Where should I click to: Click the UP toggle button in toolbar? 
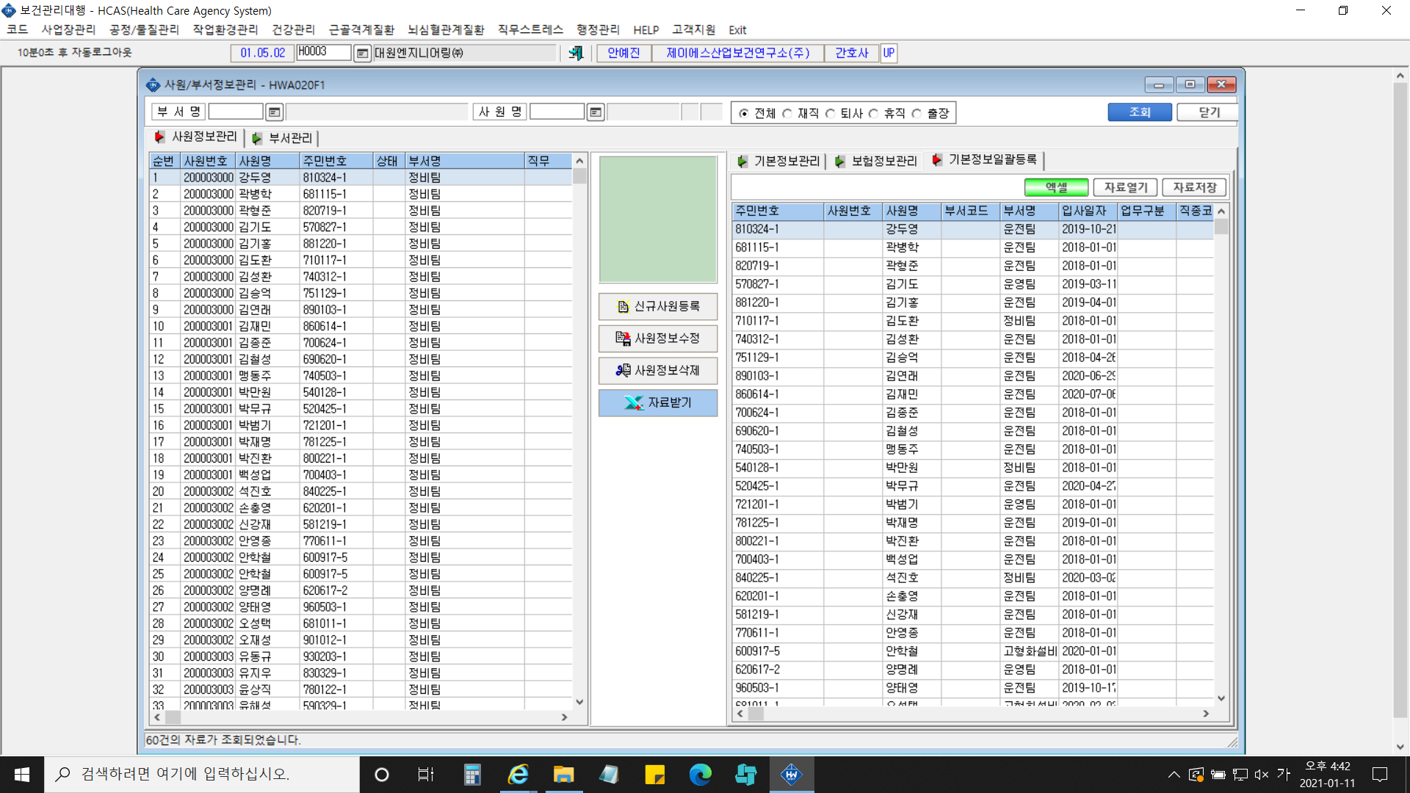tap(889, 53)
